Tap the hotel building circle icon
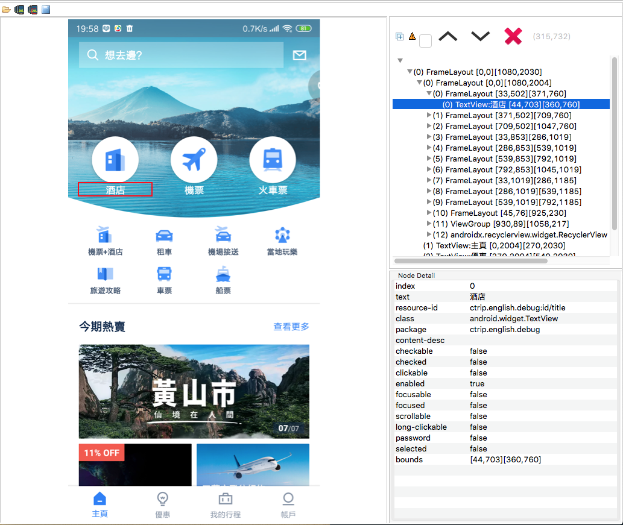 click(x=115, y=160)
